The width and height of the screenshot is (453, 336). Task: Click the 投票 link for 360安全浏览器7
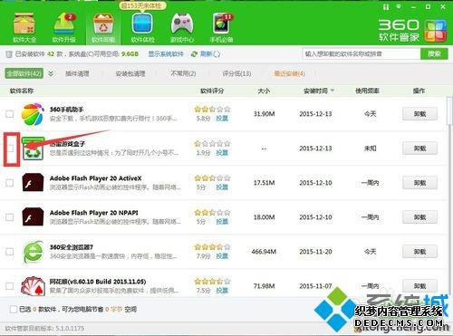pos(222,256)
